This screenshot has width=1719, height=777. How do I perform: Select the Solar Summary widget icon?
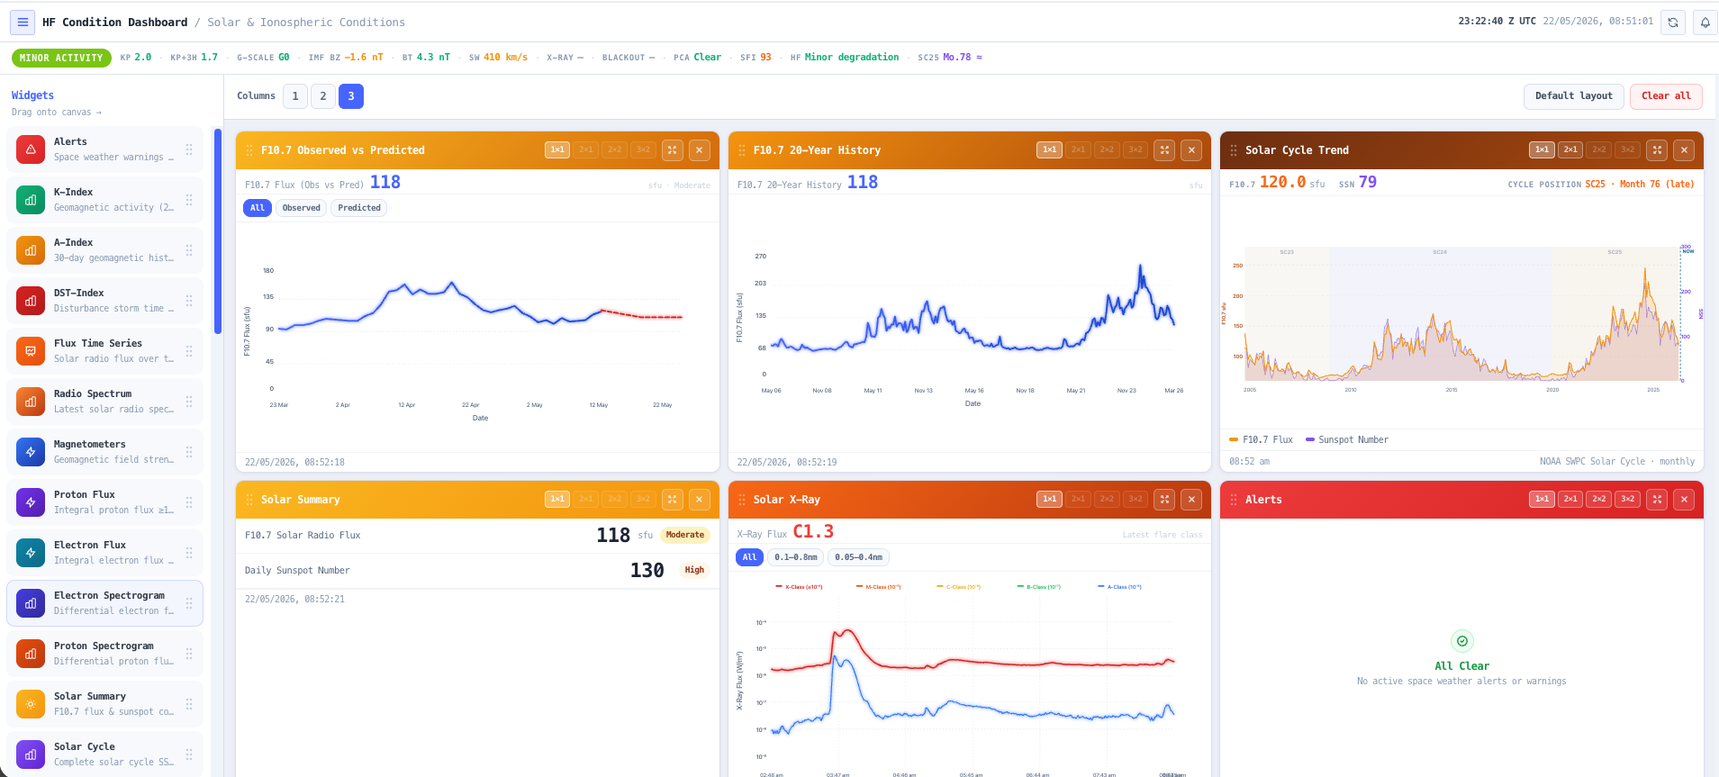[31, 704]
